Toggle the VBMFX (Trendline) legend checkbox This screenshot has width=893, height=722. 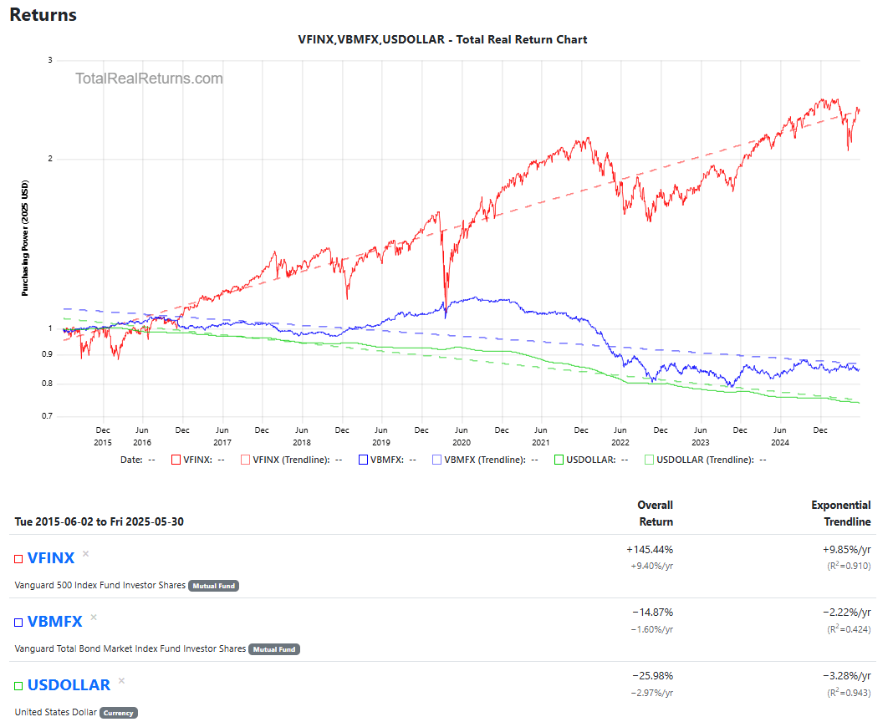436,460
